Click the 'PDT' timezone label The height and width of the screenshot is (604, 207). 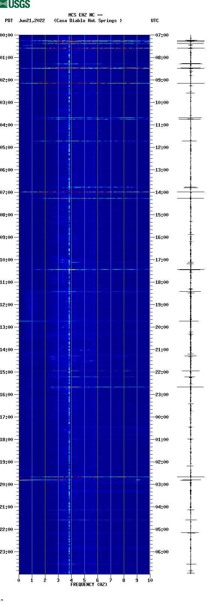pos(9,21)
